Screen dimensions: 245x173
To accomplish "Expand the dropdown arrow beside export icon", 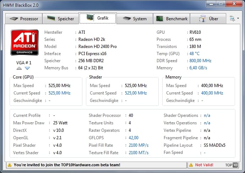I will click(x=238, y=18).
